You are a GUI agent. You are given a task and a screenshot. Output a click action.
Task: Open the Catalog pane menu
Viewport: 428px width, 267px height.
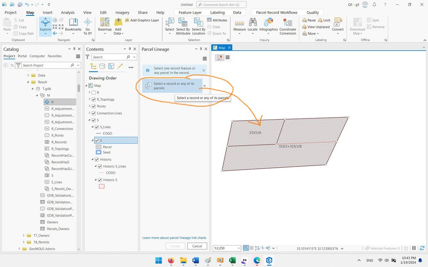click(78, 56)
